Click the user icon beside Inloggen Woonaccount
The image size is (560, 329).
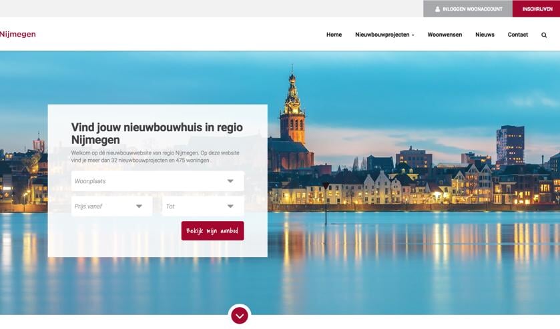pyautogui.click(x=437, y=9)
